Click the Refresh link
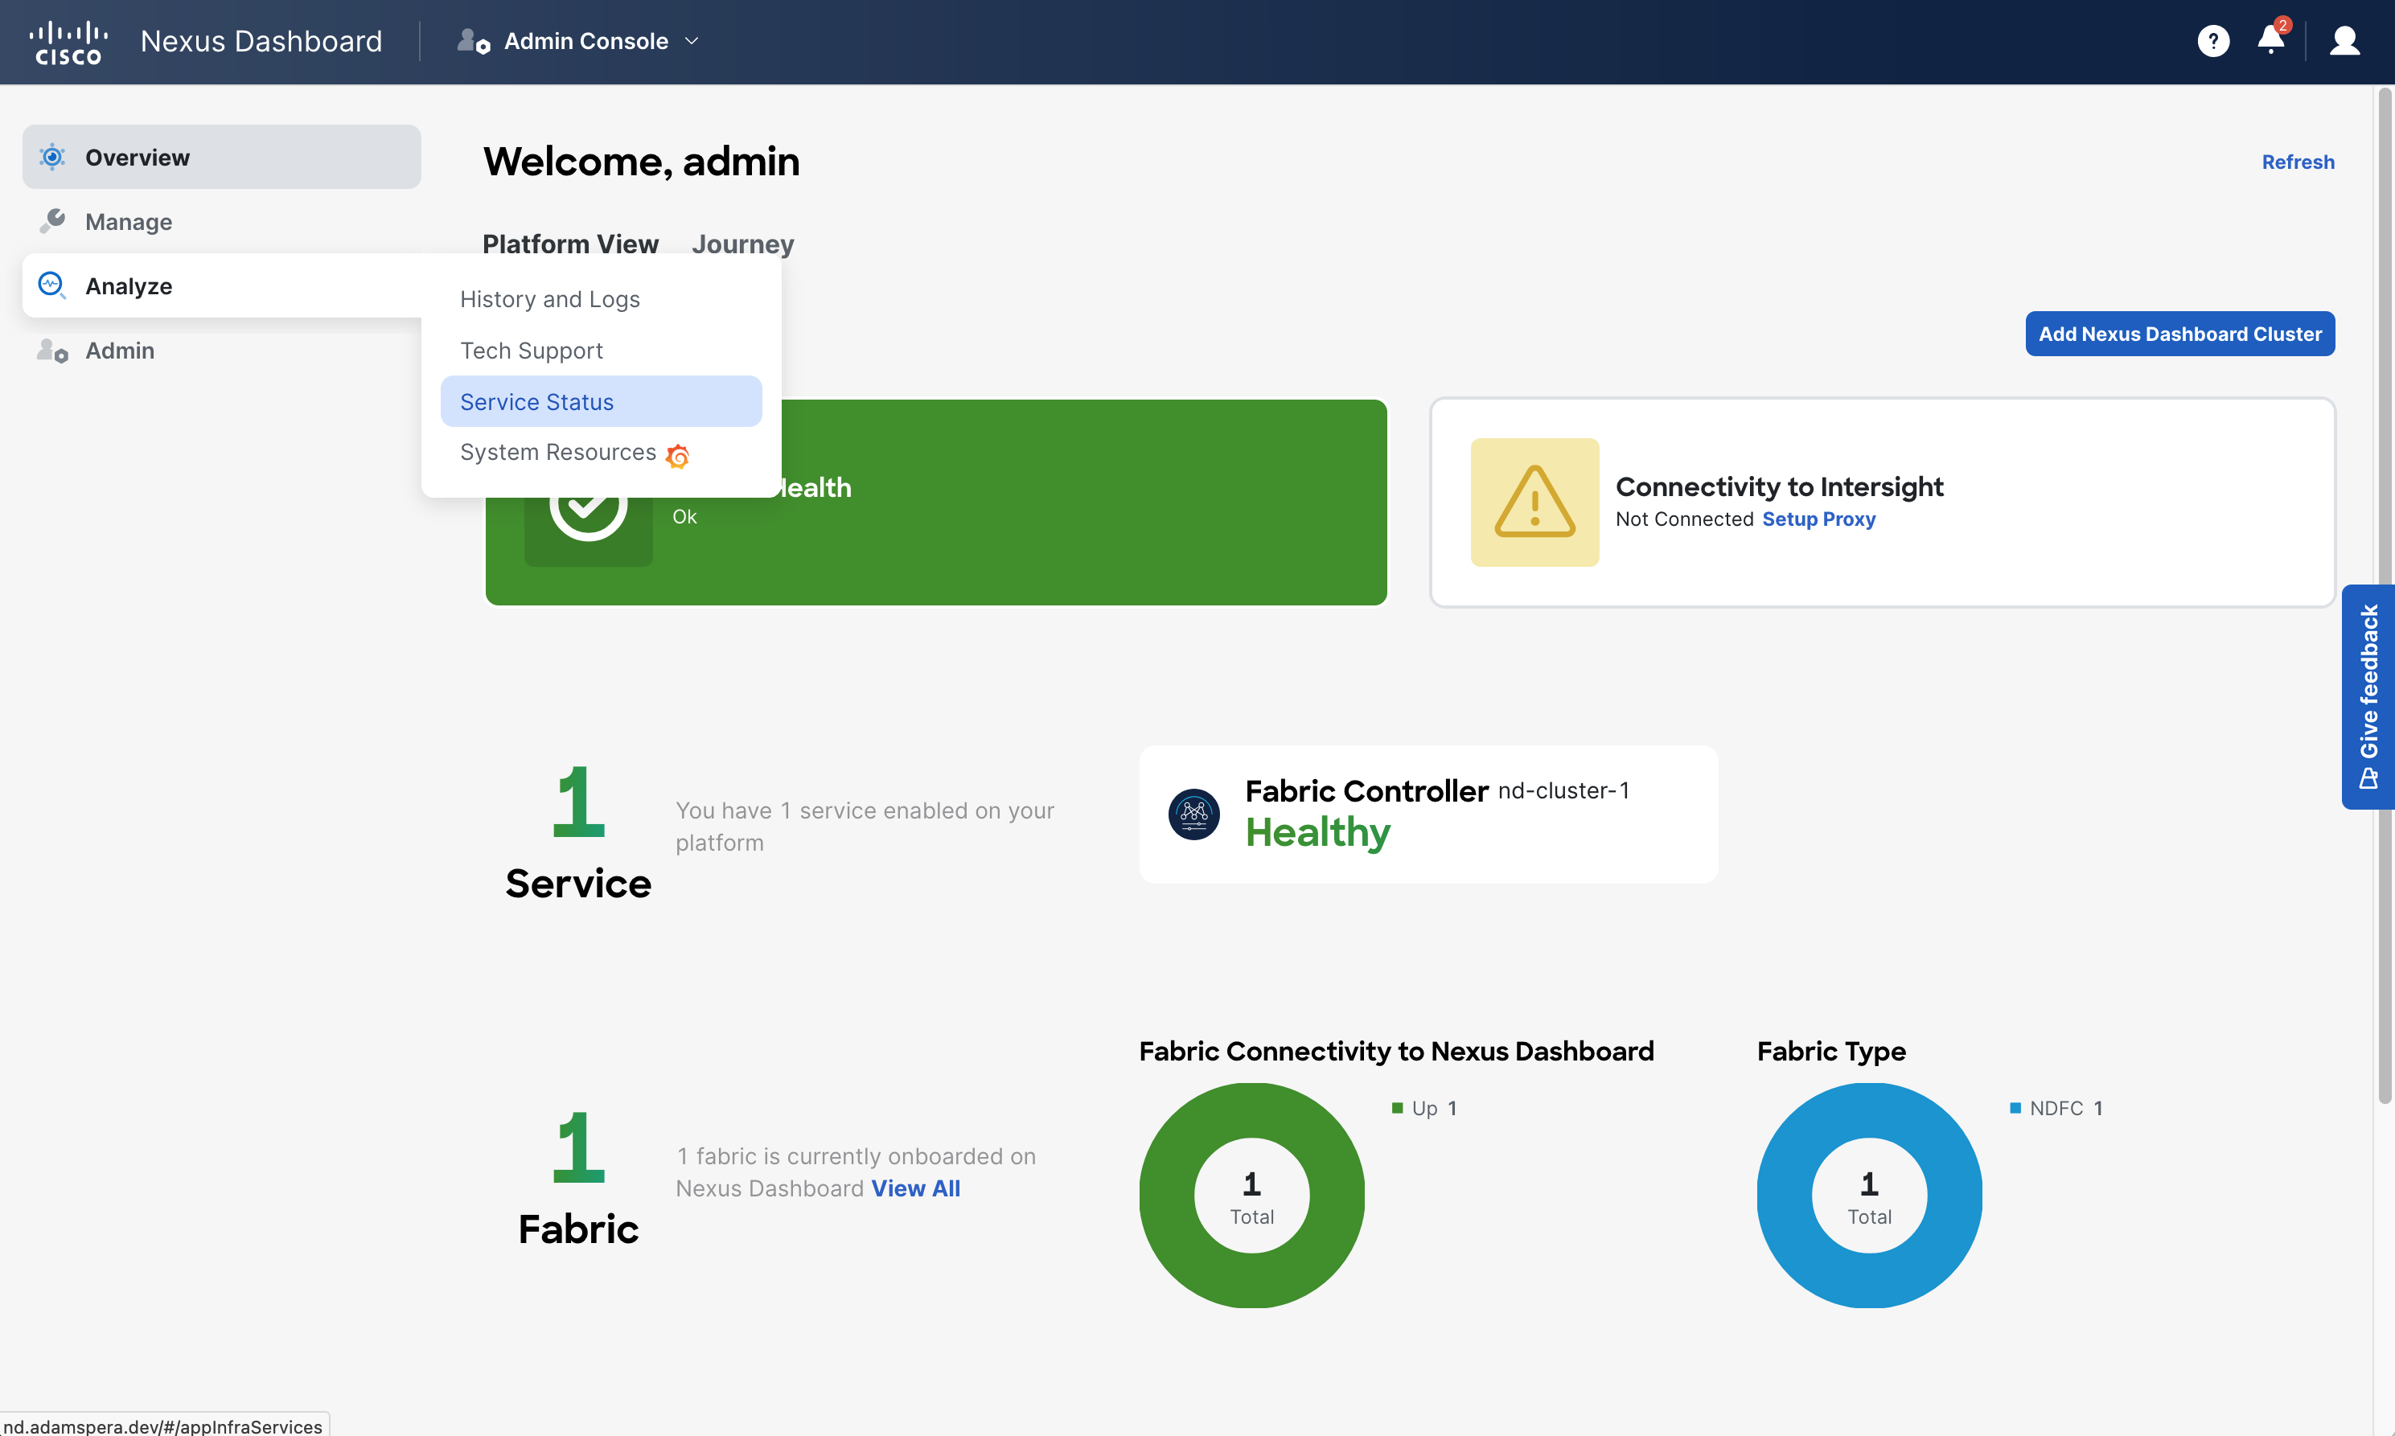2395x1436 pixels. coord(2298,162)
